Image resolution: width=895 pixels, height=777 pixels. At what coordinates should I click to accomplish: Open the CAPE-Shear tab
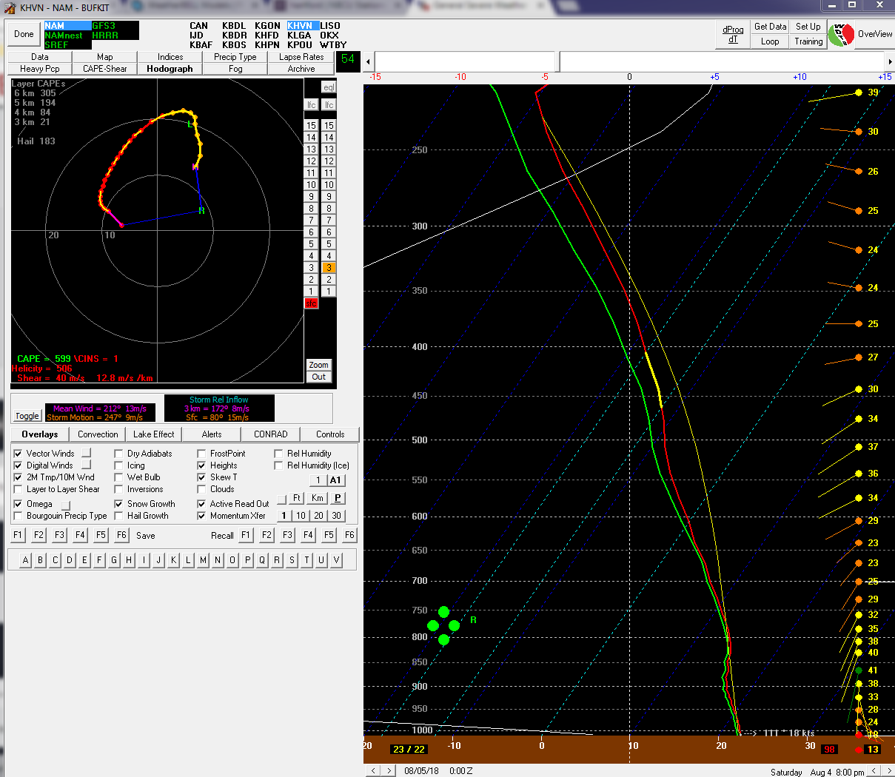tap(104, 69)
